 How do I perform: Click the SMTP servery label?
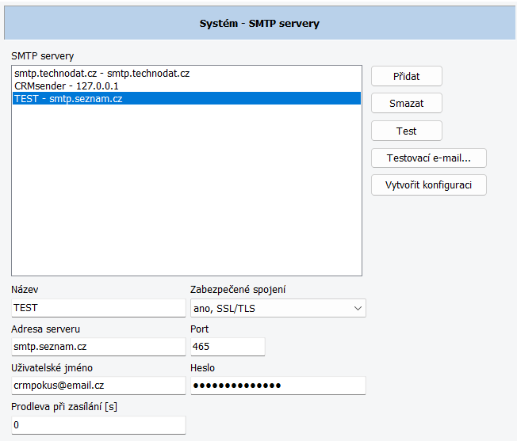(43, 56)
